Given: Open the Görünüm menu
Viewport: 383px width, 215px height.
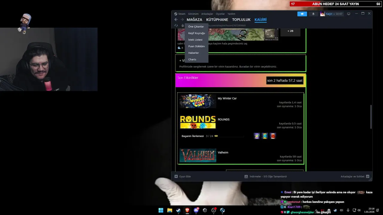Looking at the screenshot, I should click(x=193, y=14).
